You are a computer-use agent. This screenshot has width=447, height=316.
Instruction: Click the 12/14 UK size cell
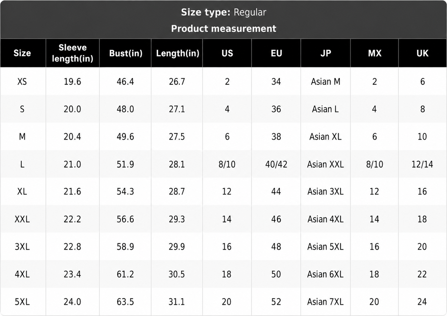[x=422, y=164]
